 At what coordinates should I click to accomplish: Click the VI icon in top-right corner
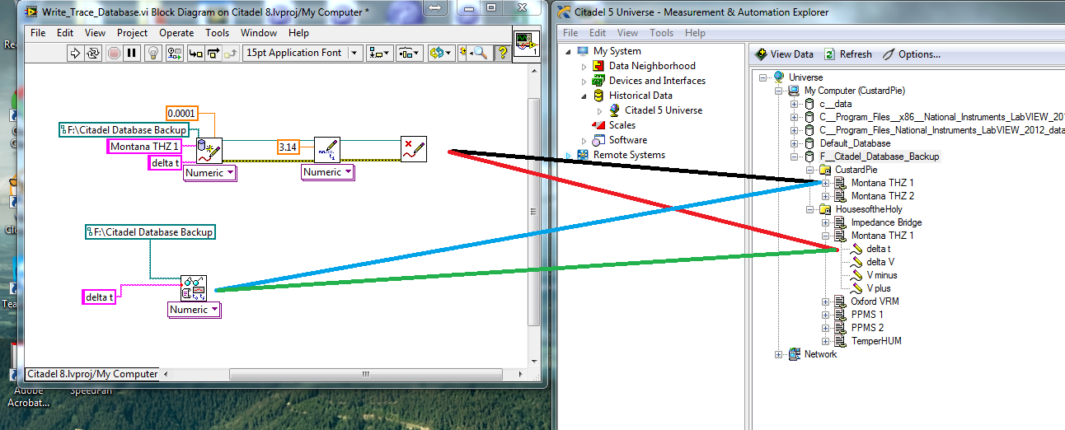(526, 44)
